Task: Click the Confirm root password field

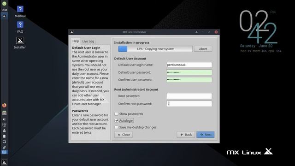Action: pos(189,104)
